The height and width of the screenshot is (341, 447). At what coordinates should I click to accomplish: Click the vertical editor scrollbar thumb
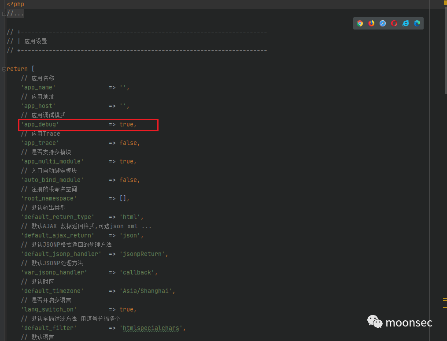click(446, 50)
